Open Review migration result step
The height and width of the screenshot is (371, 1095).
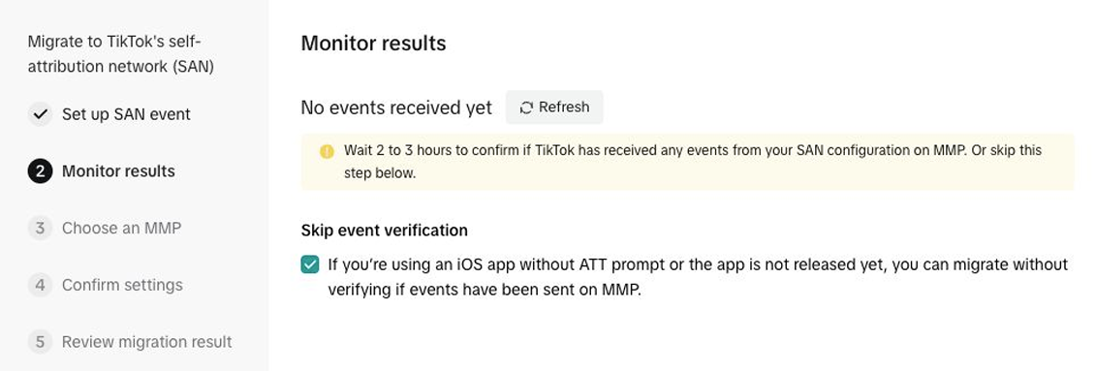[146, 342]
